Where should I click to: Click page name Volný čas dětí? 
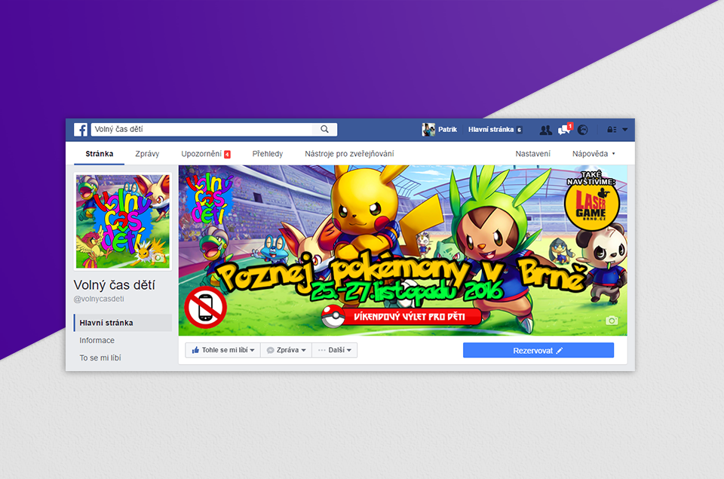pyautogui.click(x=115, y=285)
